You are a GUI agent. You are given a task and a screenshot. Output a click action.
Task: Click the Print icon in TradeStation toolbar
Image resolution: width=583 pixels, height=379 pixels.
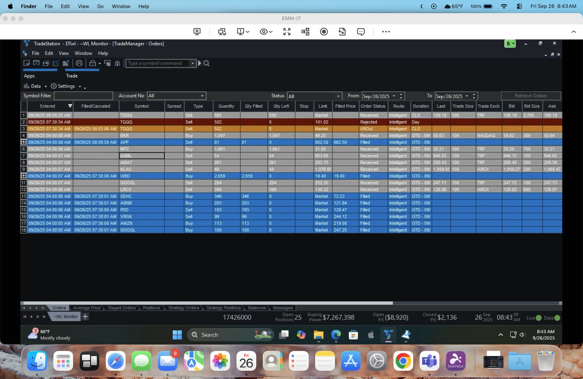pyautogui.click(x=79, y=63)
